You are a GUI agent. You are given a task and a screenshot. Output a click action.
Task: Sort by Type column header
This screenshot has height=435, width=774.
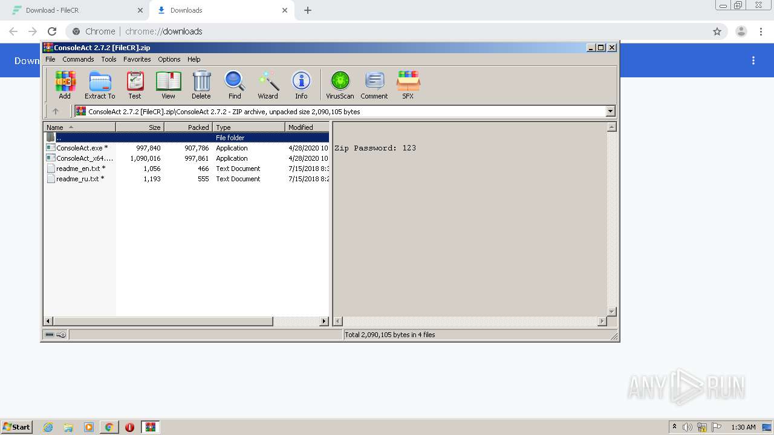click(249, 127)
